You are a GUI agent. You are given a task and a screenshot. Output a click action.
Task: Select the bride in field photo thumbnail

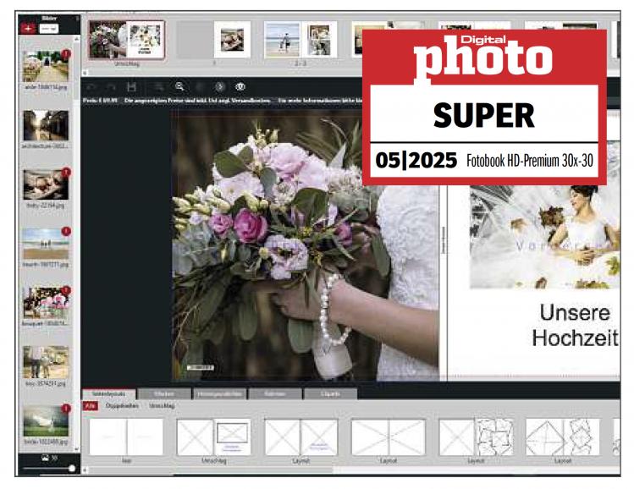coord(46,421)
